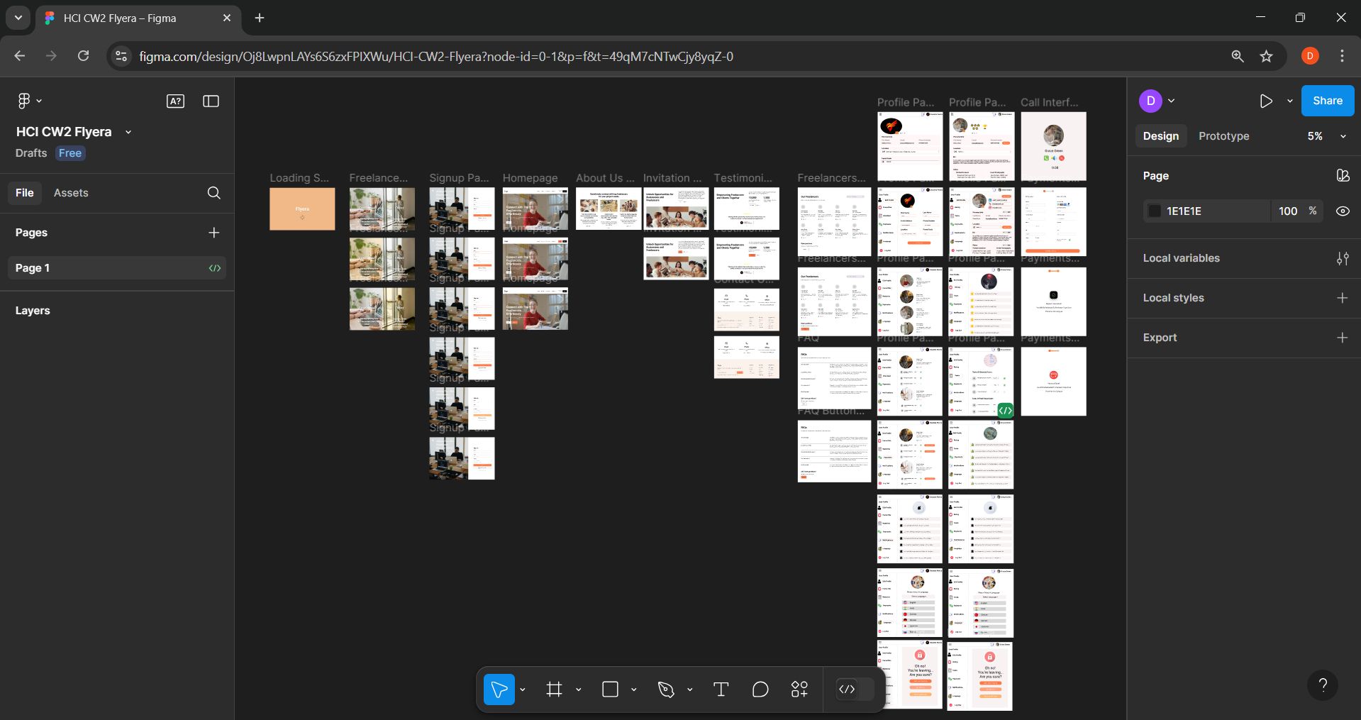Click the Share button

[1327, 101]
